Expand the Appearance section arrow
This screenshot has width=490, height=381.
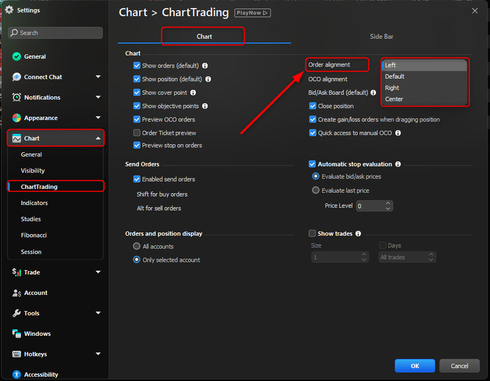click(98, 117)
